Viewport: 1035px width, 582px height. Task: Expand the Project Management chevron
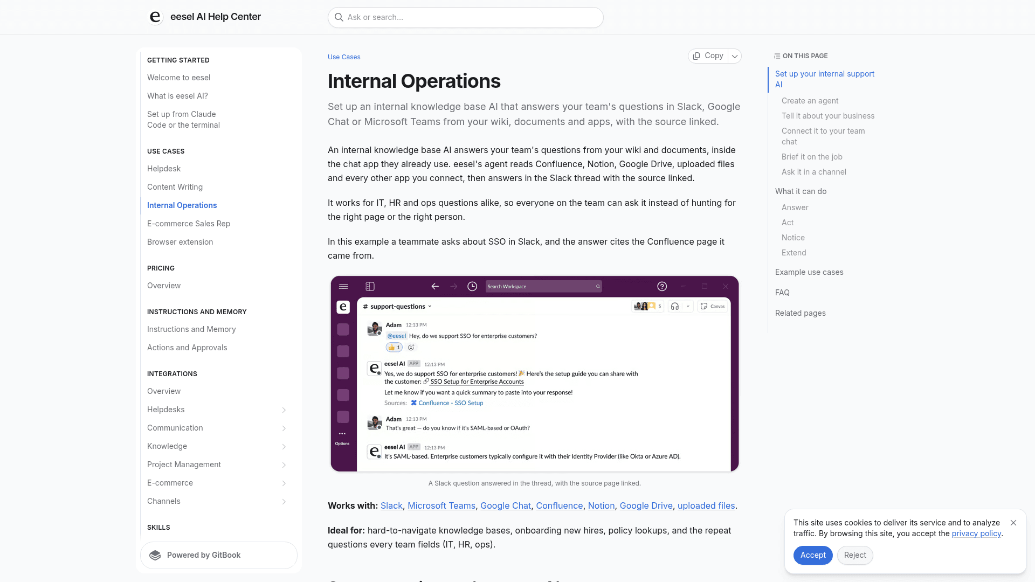click(284, 465)
